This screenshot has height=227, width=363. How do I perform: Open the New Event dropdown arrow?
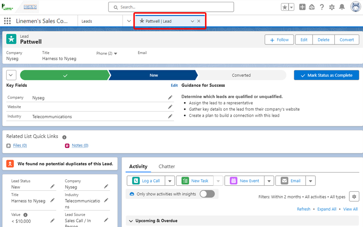[269, 181]
